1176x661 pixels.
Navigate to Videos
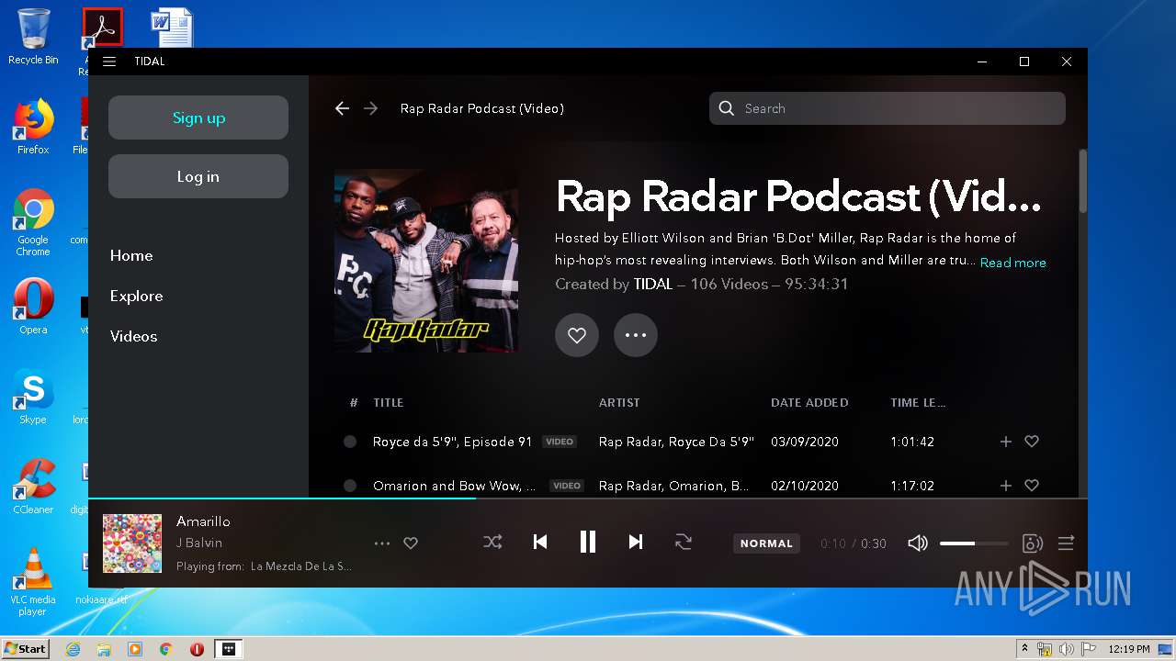pyautogui.click(x=133, y=337)
